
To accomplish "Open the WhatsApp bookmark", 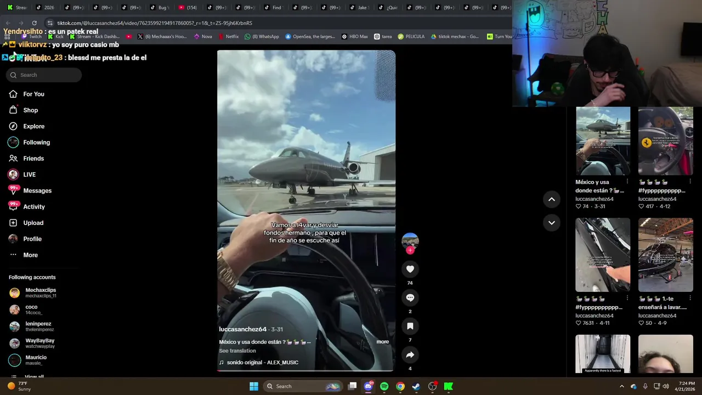I will click(262, 37).
